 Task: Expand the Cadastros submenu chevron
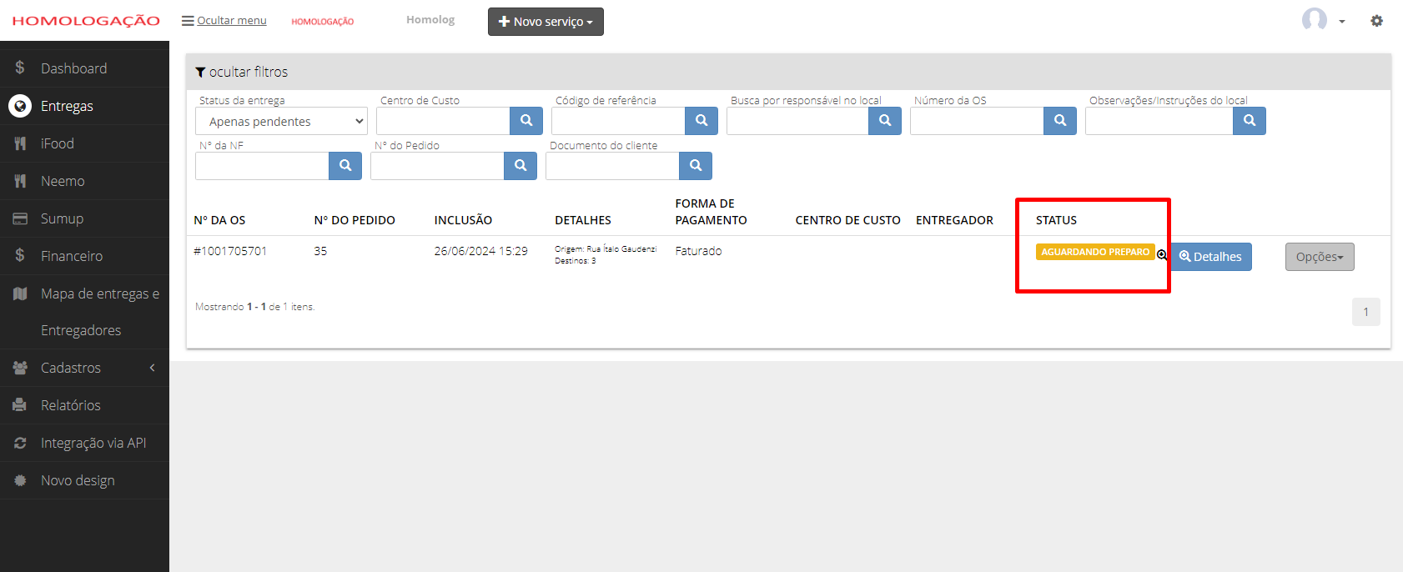153,368
